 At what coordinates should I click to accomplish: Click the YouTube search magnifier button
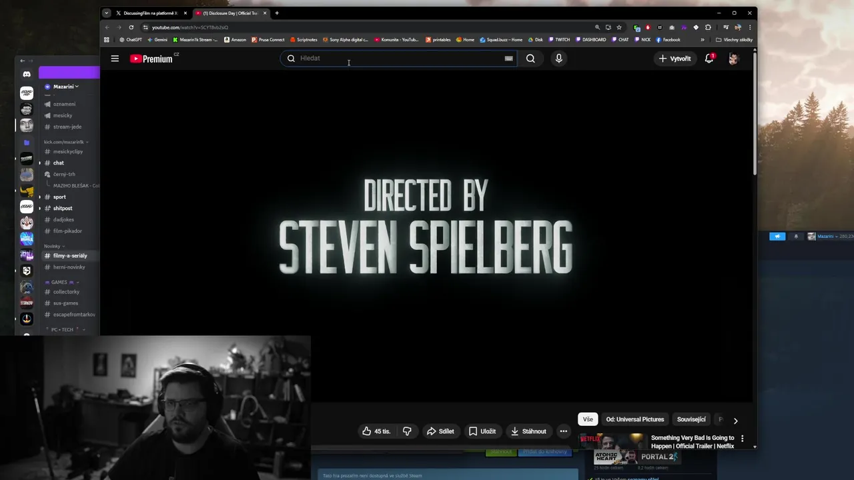point(530,59)
